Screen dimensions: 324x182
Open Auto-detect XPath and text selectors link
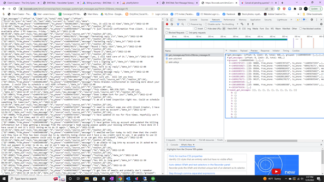coord(200,165)
